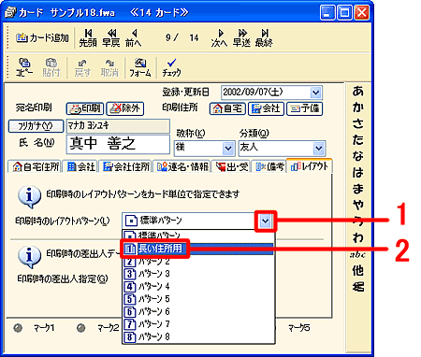Jump to わ index in sidebar
The height and width of the screenshot is (357, 421).
357,237
